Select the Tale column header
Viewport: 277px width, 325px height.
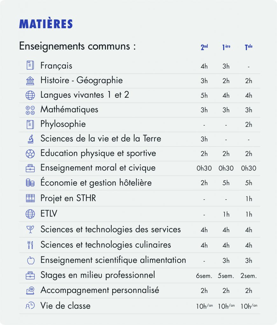[248, 48]
